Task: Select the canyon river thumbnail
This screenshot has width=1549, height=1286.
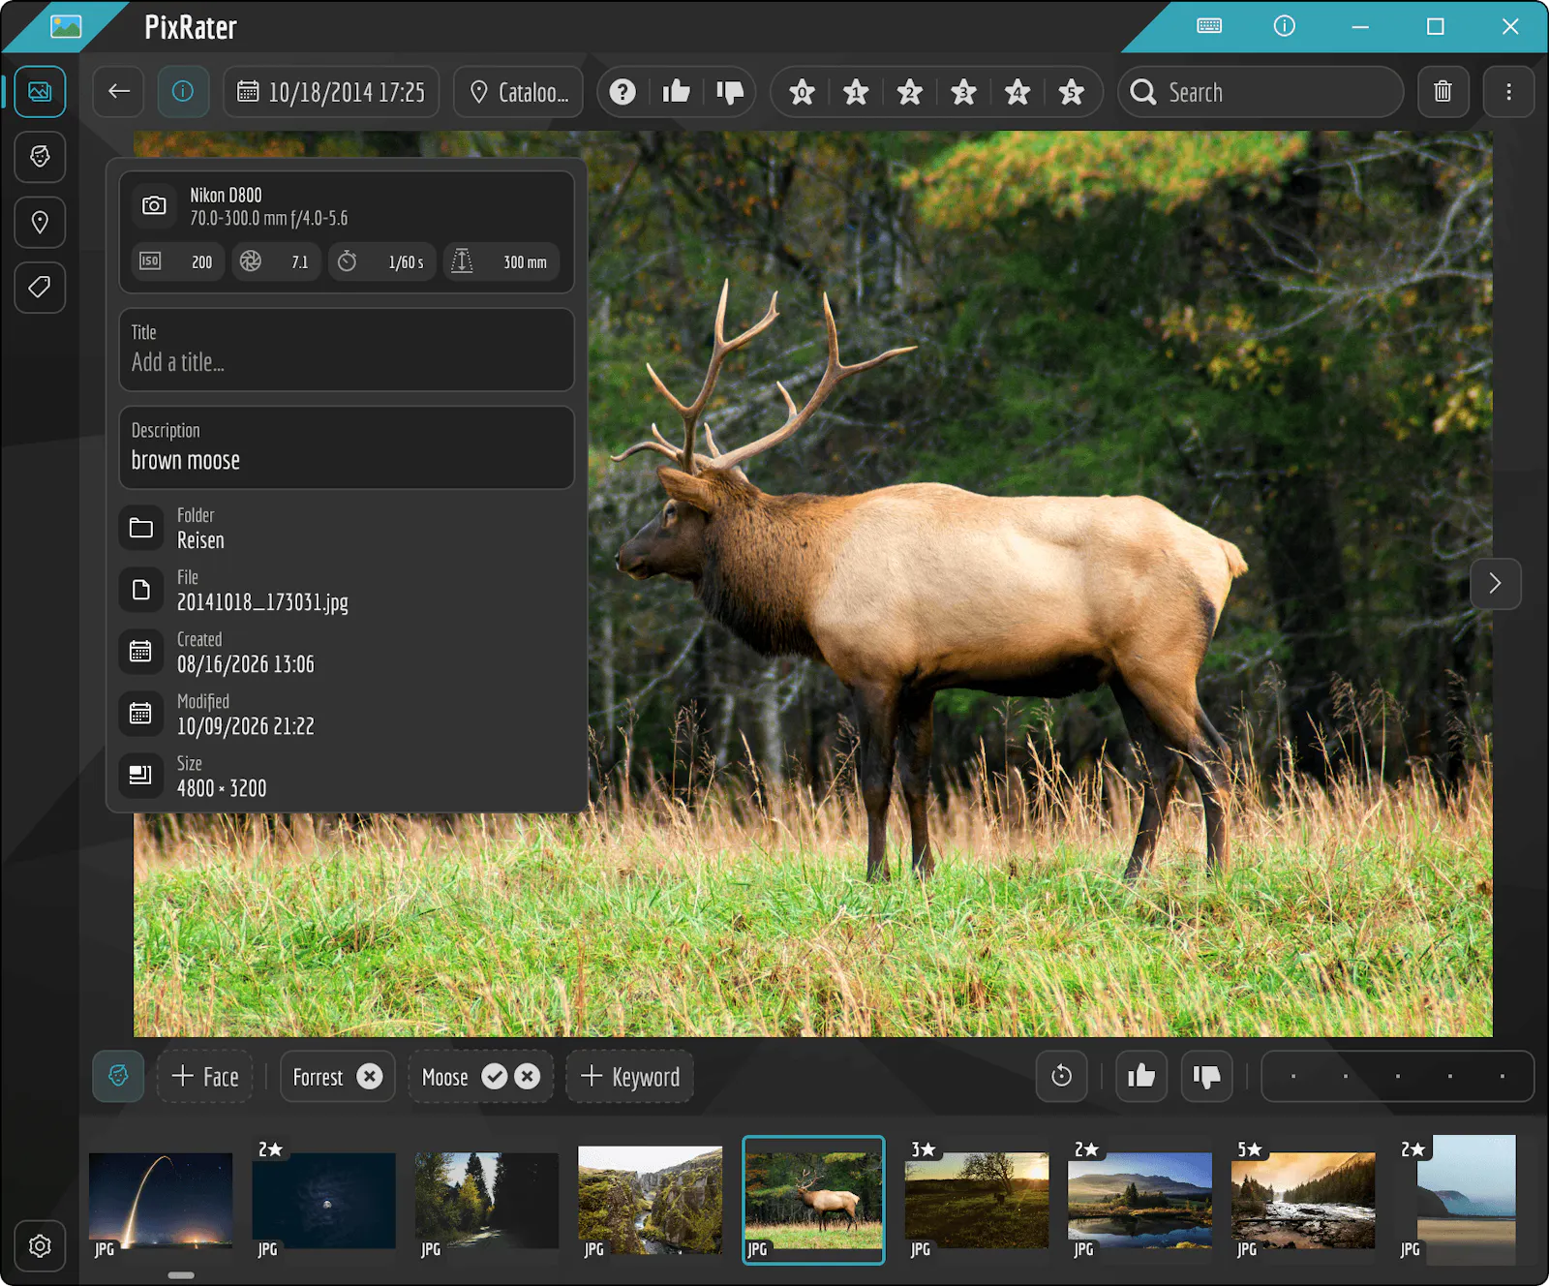Action: point(651,1201)
